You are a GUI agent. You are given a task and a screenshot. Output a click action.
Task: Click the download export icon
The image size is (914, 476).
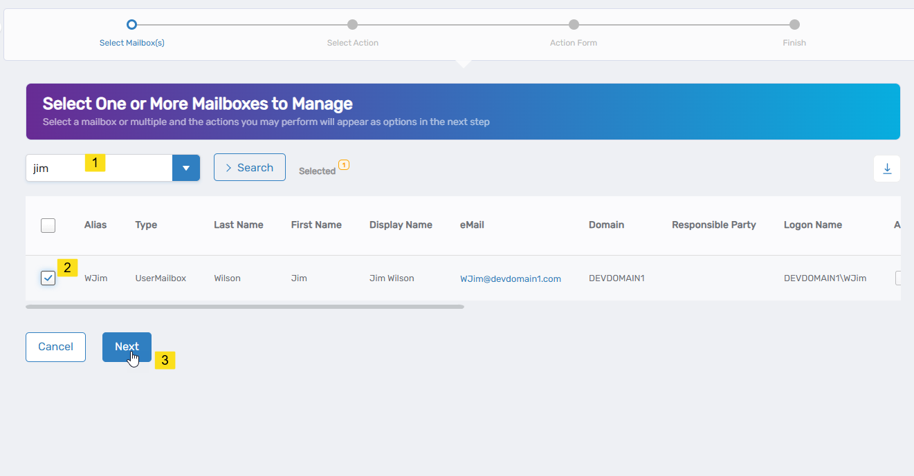pos(887,169)
